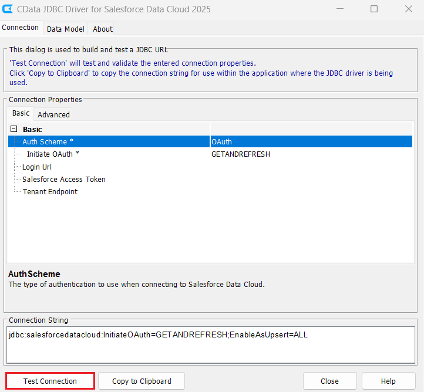Select the Connection tab
Image resolution: width=424 pixels, height=392 pixels.
[x=21, y=28]
